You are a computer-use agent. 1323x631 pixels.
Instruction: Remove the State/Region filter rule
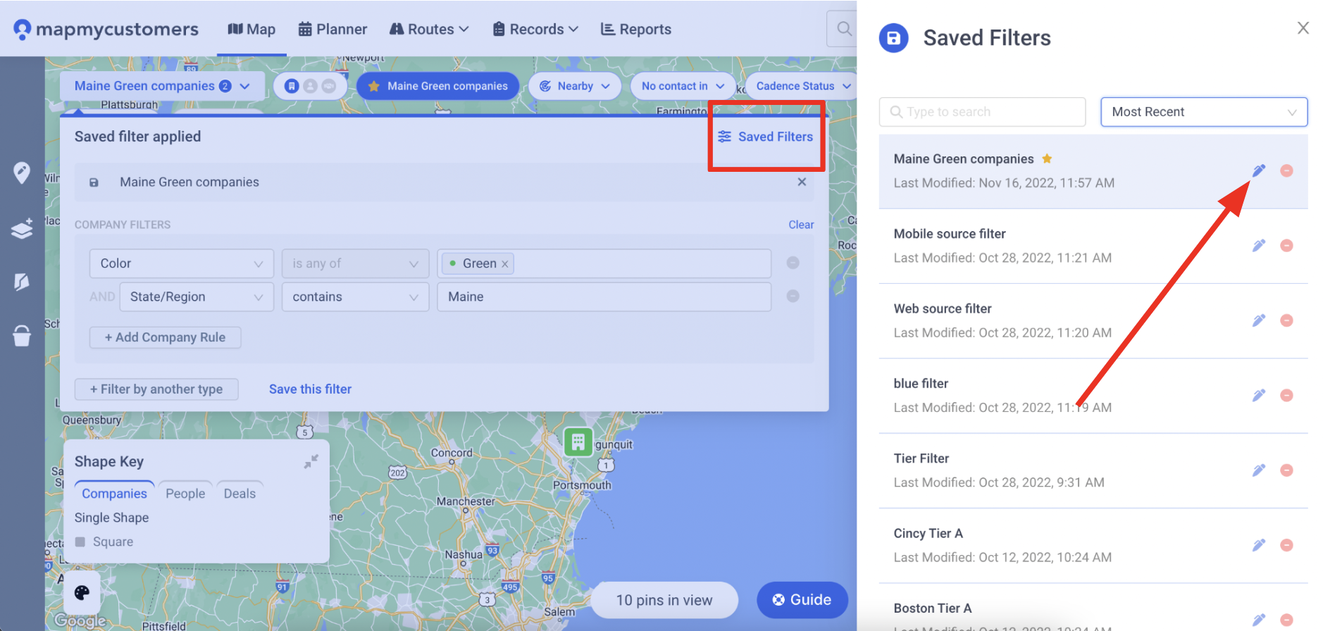click(793, 296)
